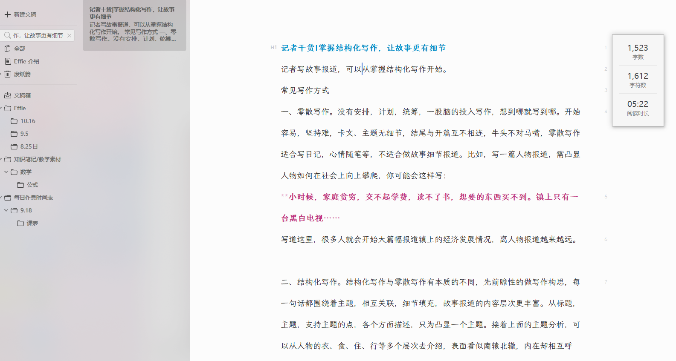676x361 pixels.
Task: Open the 10.16 folder
Action: click(28, 121)
